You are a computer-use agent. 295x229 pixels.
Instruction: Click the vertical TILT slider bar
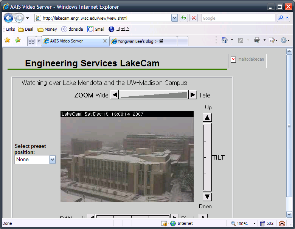(x=207, y=157)
